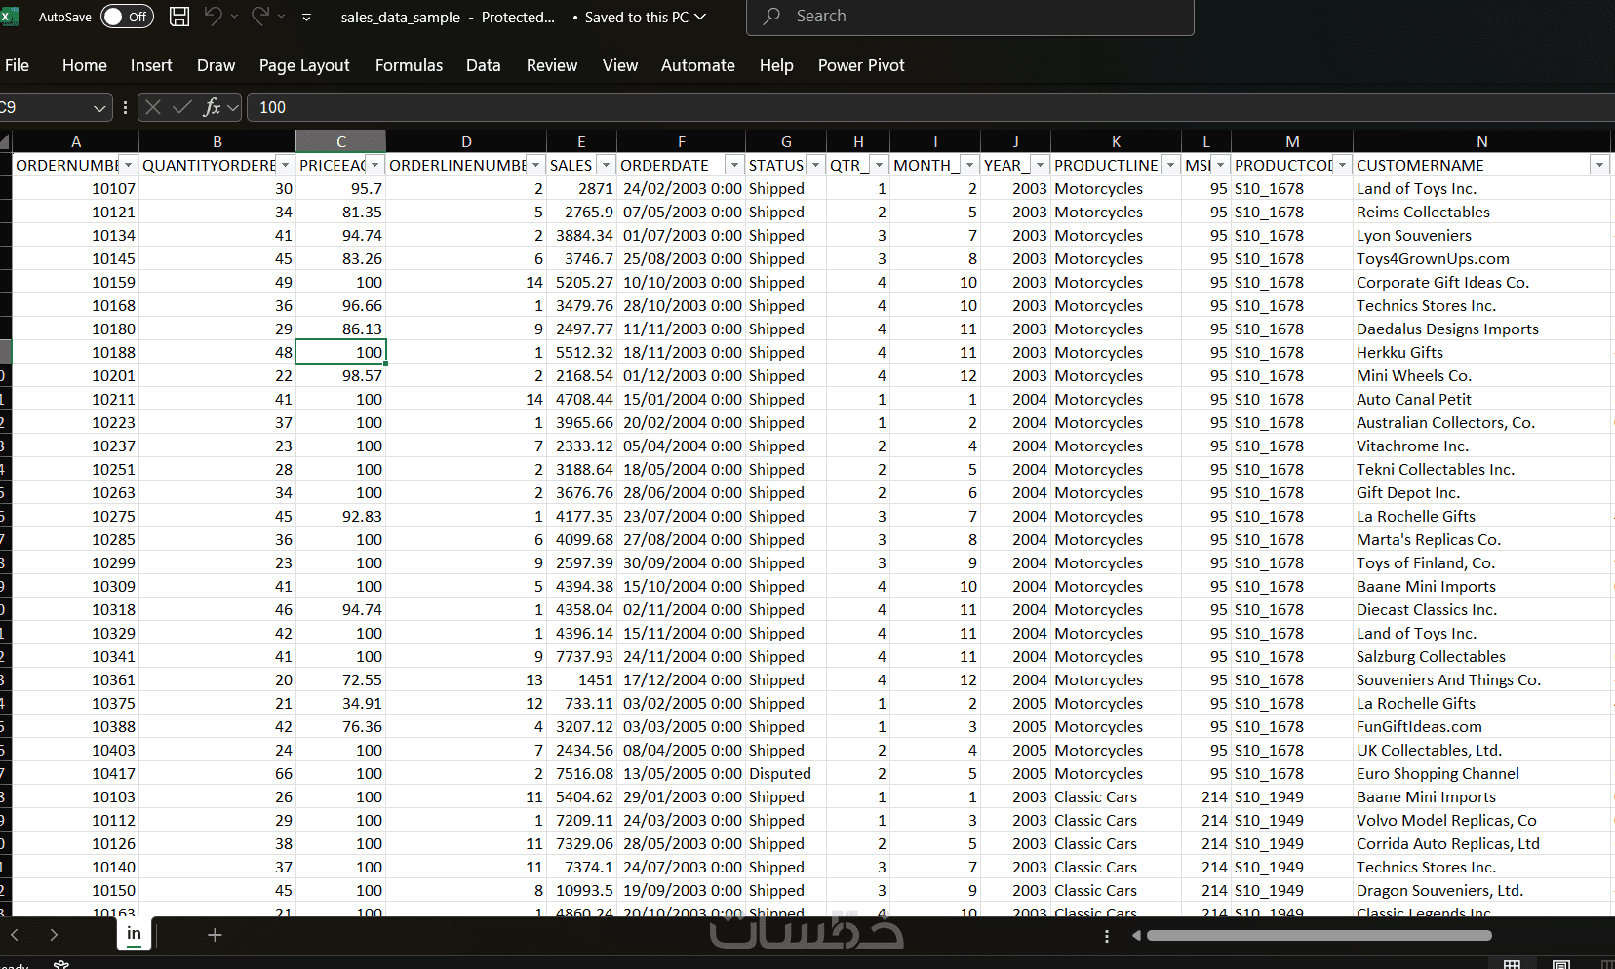Open the Draw ribbon tab

coord(216,65)
